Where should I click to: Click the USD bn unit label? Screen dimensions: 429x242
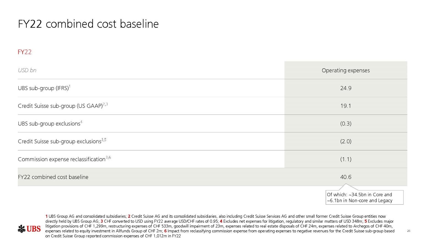pyautogui.click(x=27, y=70)
